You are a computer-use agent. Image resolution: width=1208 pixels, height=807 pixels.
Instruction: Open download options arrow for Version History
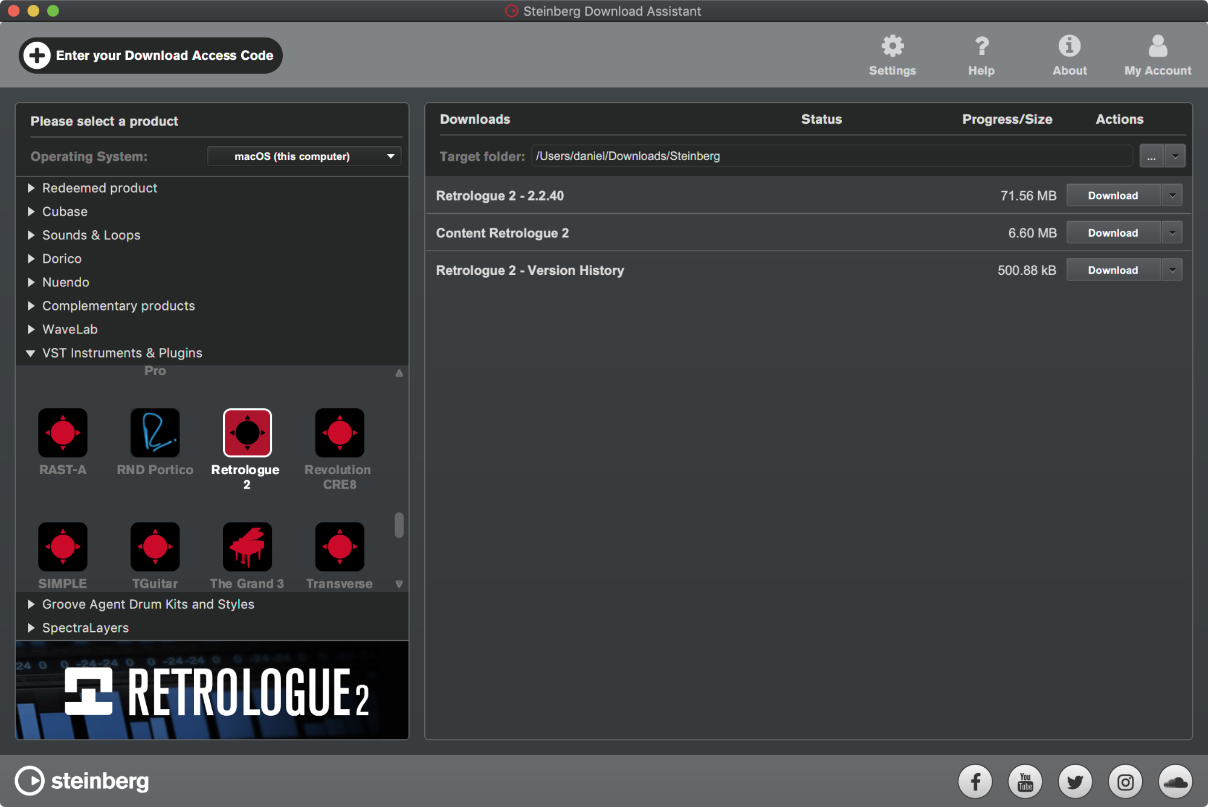[1172, 270]
